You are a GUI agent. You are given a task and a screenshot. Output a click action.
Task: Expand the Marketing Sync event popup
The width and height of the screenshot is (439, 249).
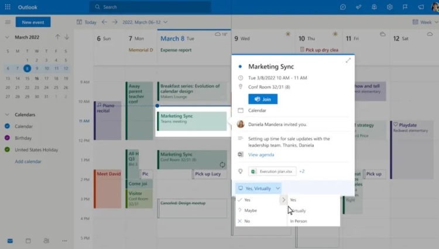[x=348, y=60]
